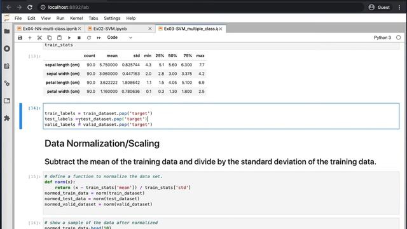
Task: Click the 'Subtract the mean' markdown text
Action: (x=210, y=162)
